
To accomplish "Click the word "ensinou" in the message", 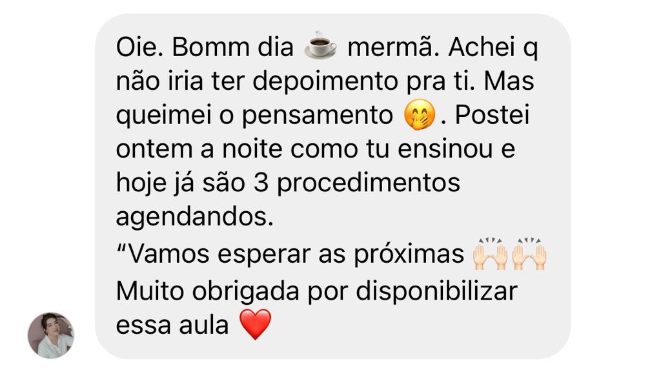I will [445, 149].
